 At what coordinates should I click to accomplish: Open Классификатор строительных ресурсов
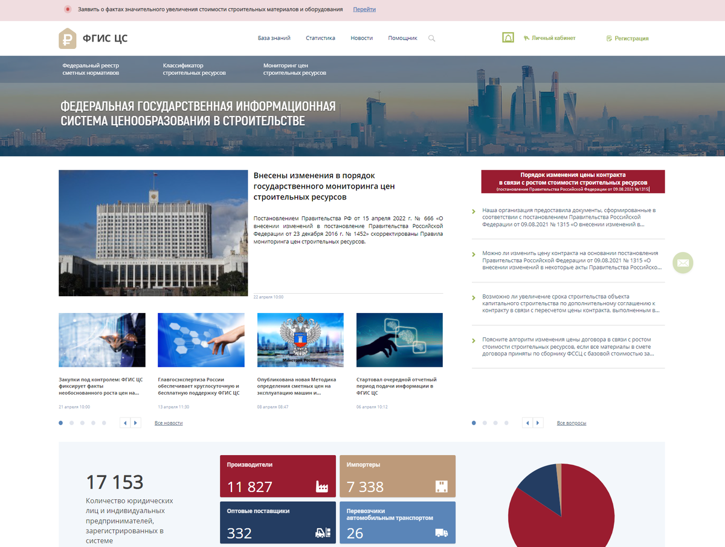(x=194, y=69)
